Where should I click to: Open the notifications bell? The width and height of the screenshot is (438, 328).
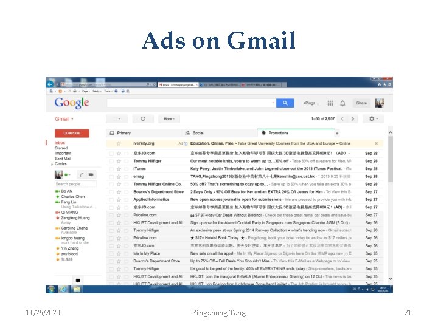pyautogui.click(x=342, y=103)
